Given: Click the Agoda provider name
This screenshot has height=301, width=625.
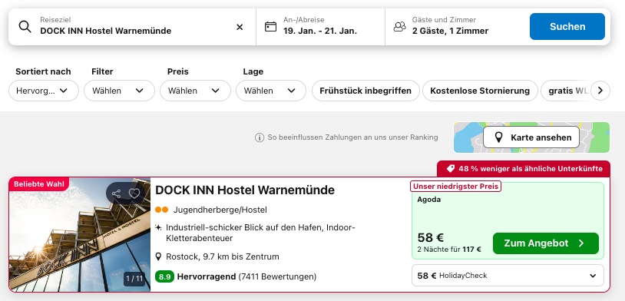Looking at the screenshot, I should 429,200.
